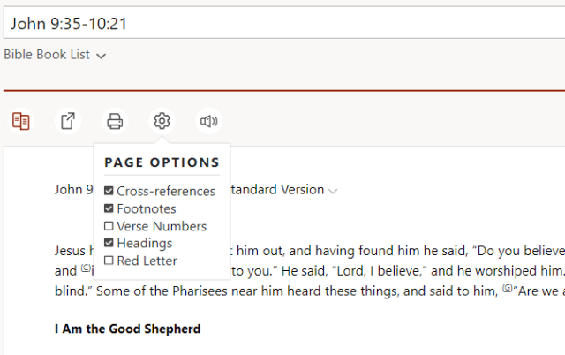Click the "I Am the Good Shepherd" heading

click(127, 329)
